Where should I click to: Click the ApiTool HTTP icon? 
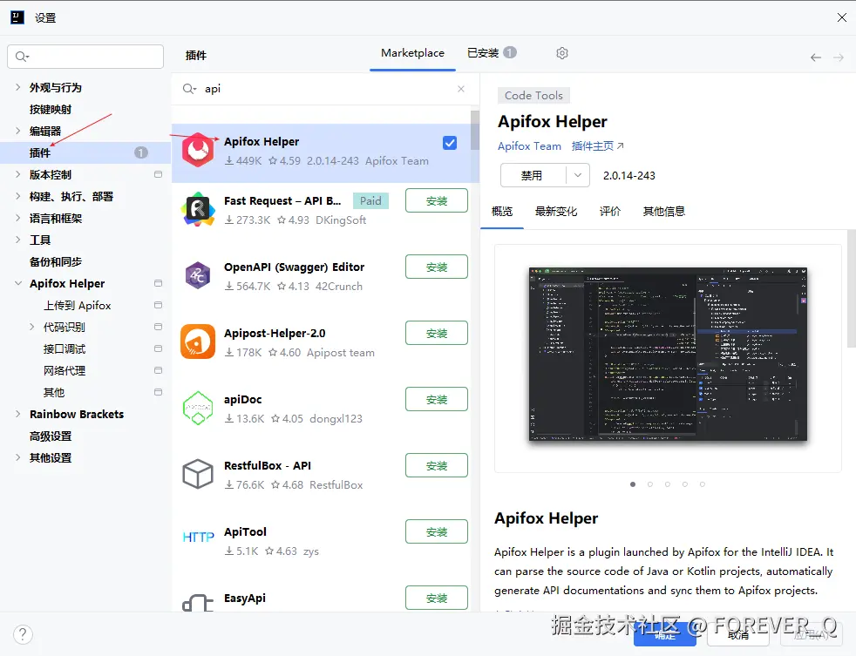[x=198, y=537]
